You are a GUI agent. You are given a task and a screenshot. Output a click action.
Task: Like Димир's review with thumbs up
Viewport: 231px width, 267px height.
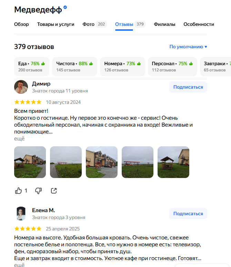(x=18, y=191)
